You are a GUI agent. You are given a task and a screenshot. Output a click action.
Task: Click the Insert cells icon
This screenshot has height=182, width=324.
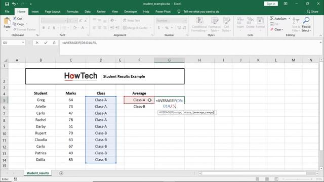point(240,21)
